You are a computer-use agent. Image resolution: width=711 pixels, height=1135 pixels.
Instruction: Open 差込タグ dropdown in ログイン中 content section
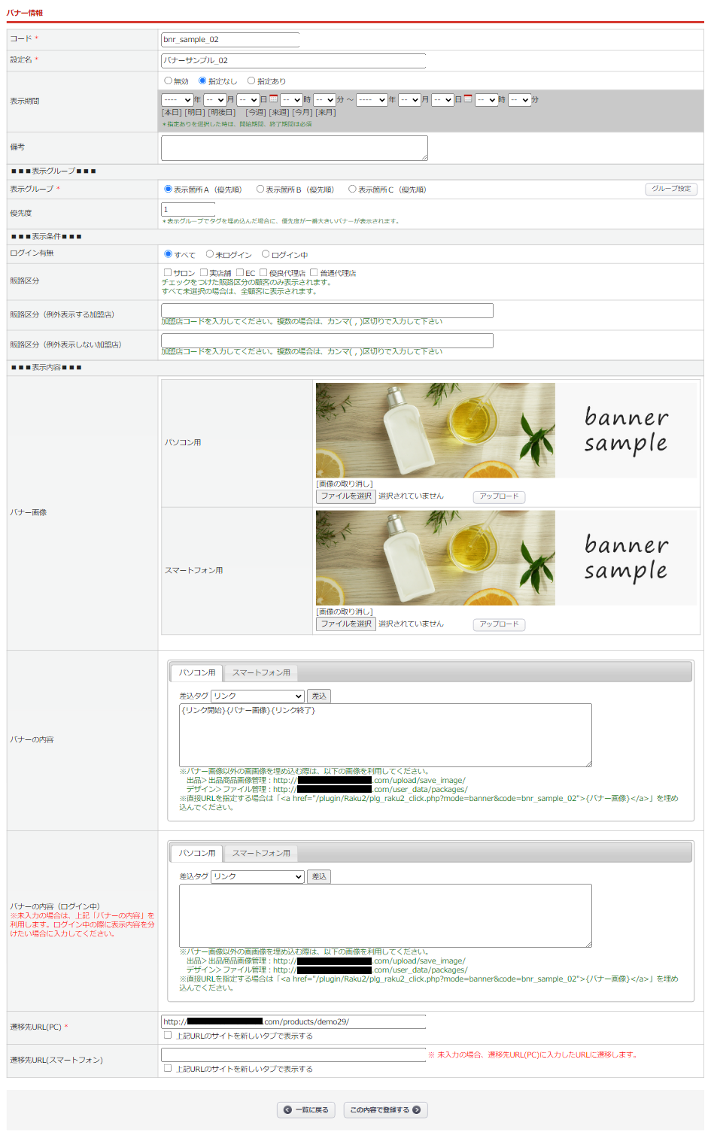(257, 876)
